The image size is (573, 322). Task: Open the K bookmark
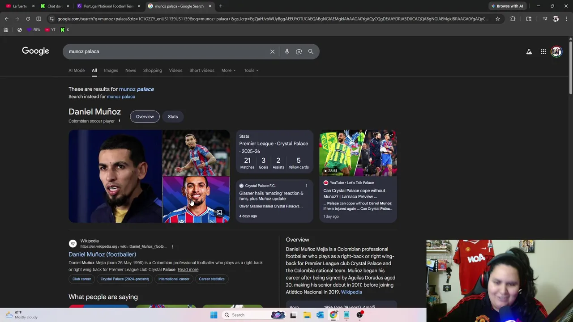tap(65, 30)
